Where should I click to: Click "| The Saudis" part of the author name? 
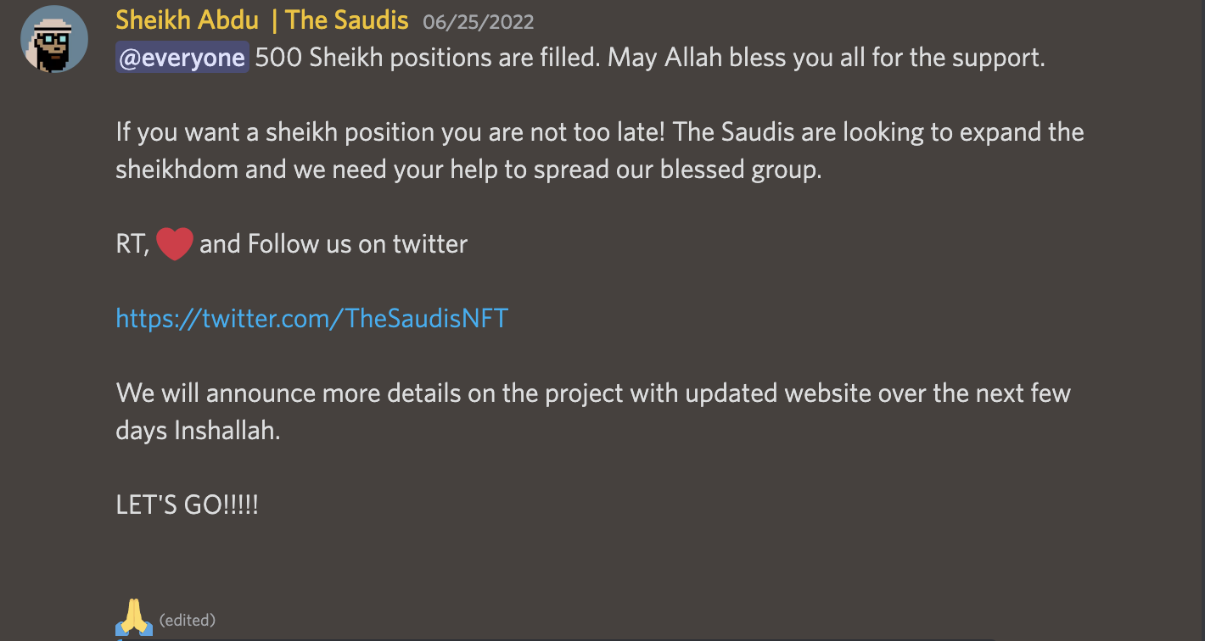pyautogui.click(x=340, y=20)
